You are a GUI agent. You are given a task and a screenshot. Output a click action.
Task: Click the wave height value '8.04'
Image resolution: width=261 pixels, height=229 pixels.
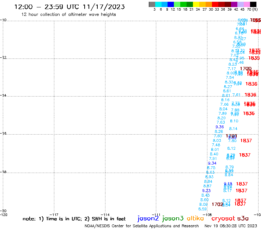point(223,109)
